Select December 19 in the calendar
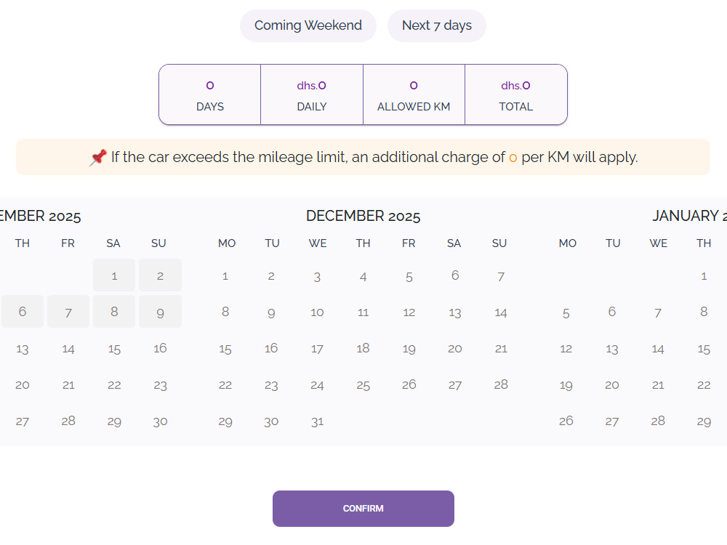This screenshot has height=545, width=727. (409, 349)
